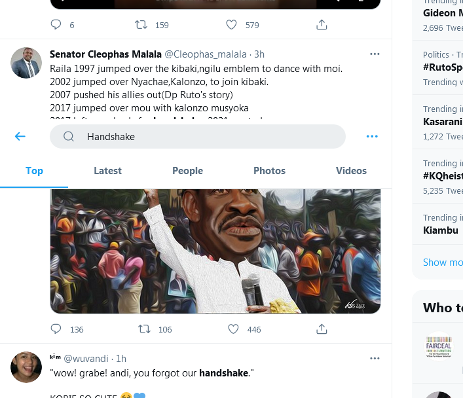
Task: Retweet the top tweet with 159 retweets
Action: click(x=141, y=25)
